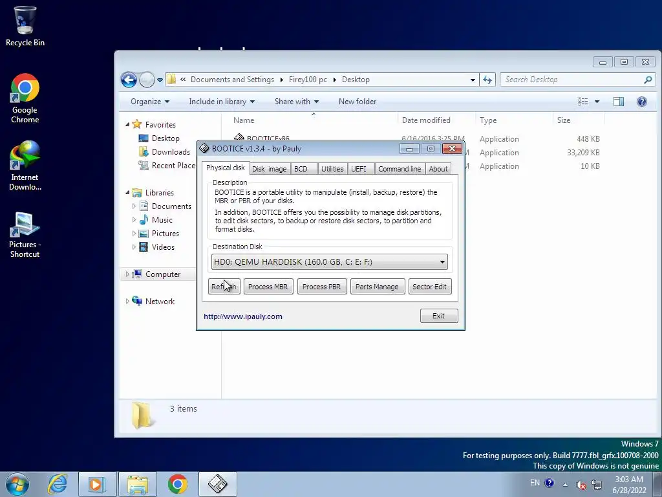Change view using the Explorer views icon
662x497 pixels.
[x=583, y=102]
